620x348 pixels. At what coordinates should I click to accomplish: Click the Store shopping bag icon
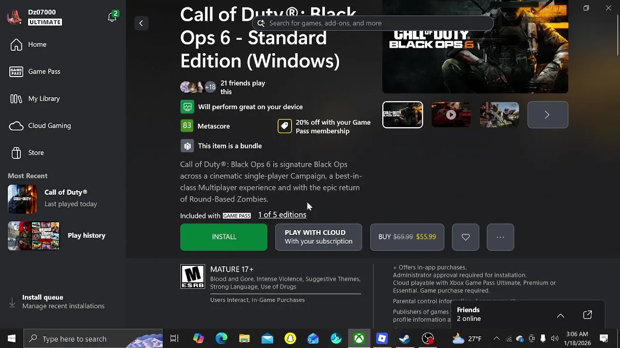[x=16, y=153]
